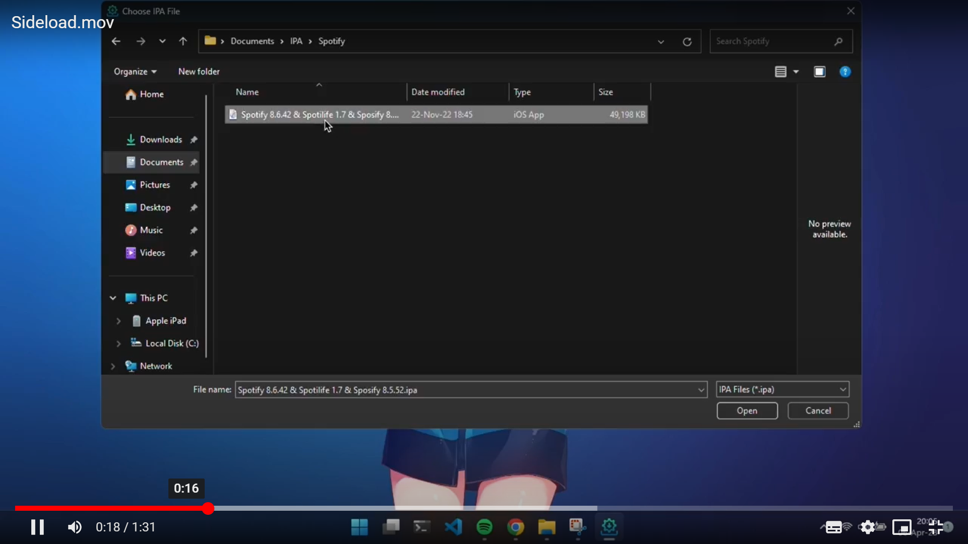The height and width of the screenshot is (544, 968).
Task: Open the File name dropdown arrow
Action: pos(701,390)
